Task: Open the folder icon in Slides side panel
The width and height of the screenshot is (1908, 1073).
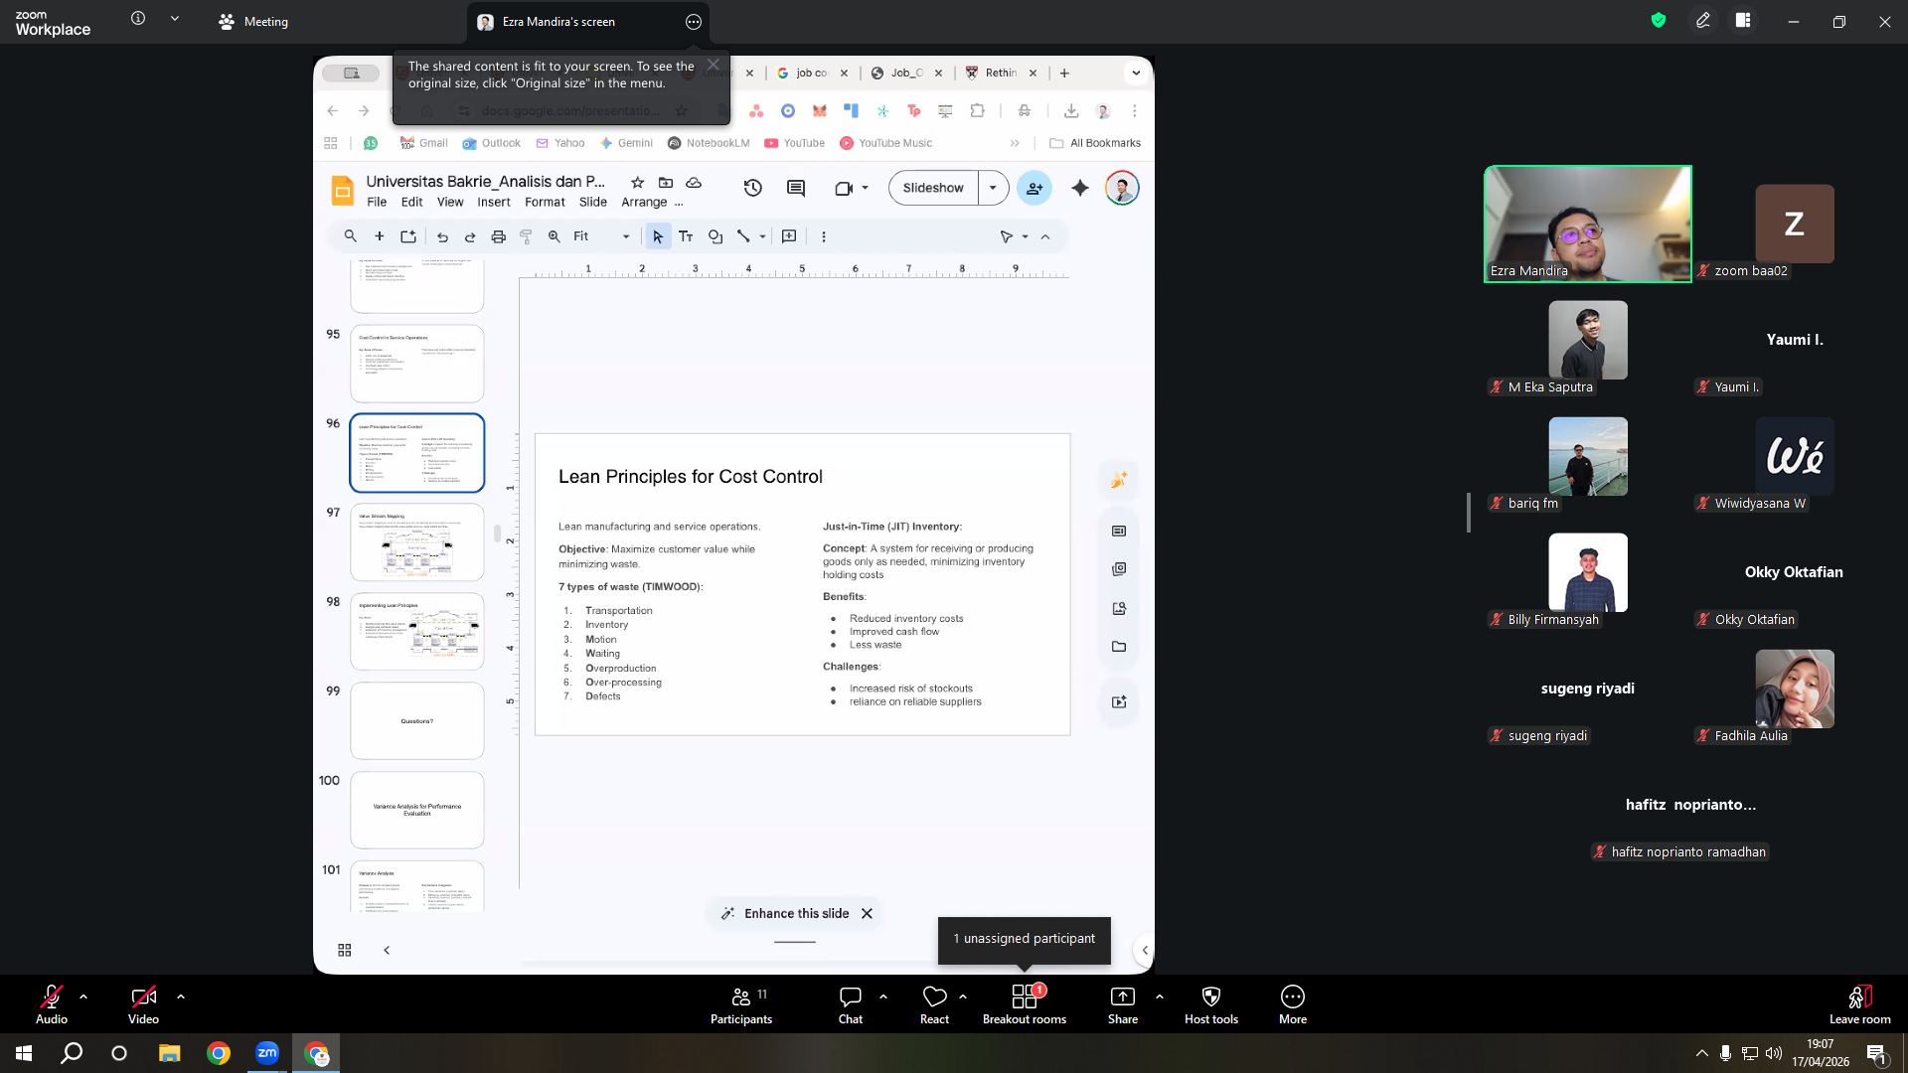Action: [1119, 647]
